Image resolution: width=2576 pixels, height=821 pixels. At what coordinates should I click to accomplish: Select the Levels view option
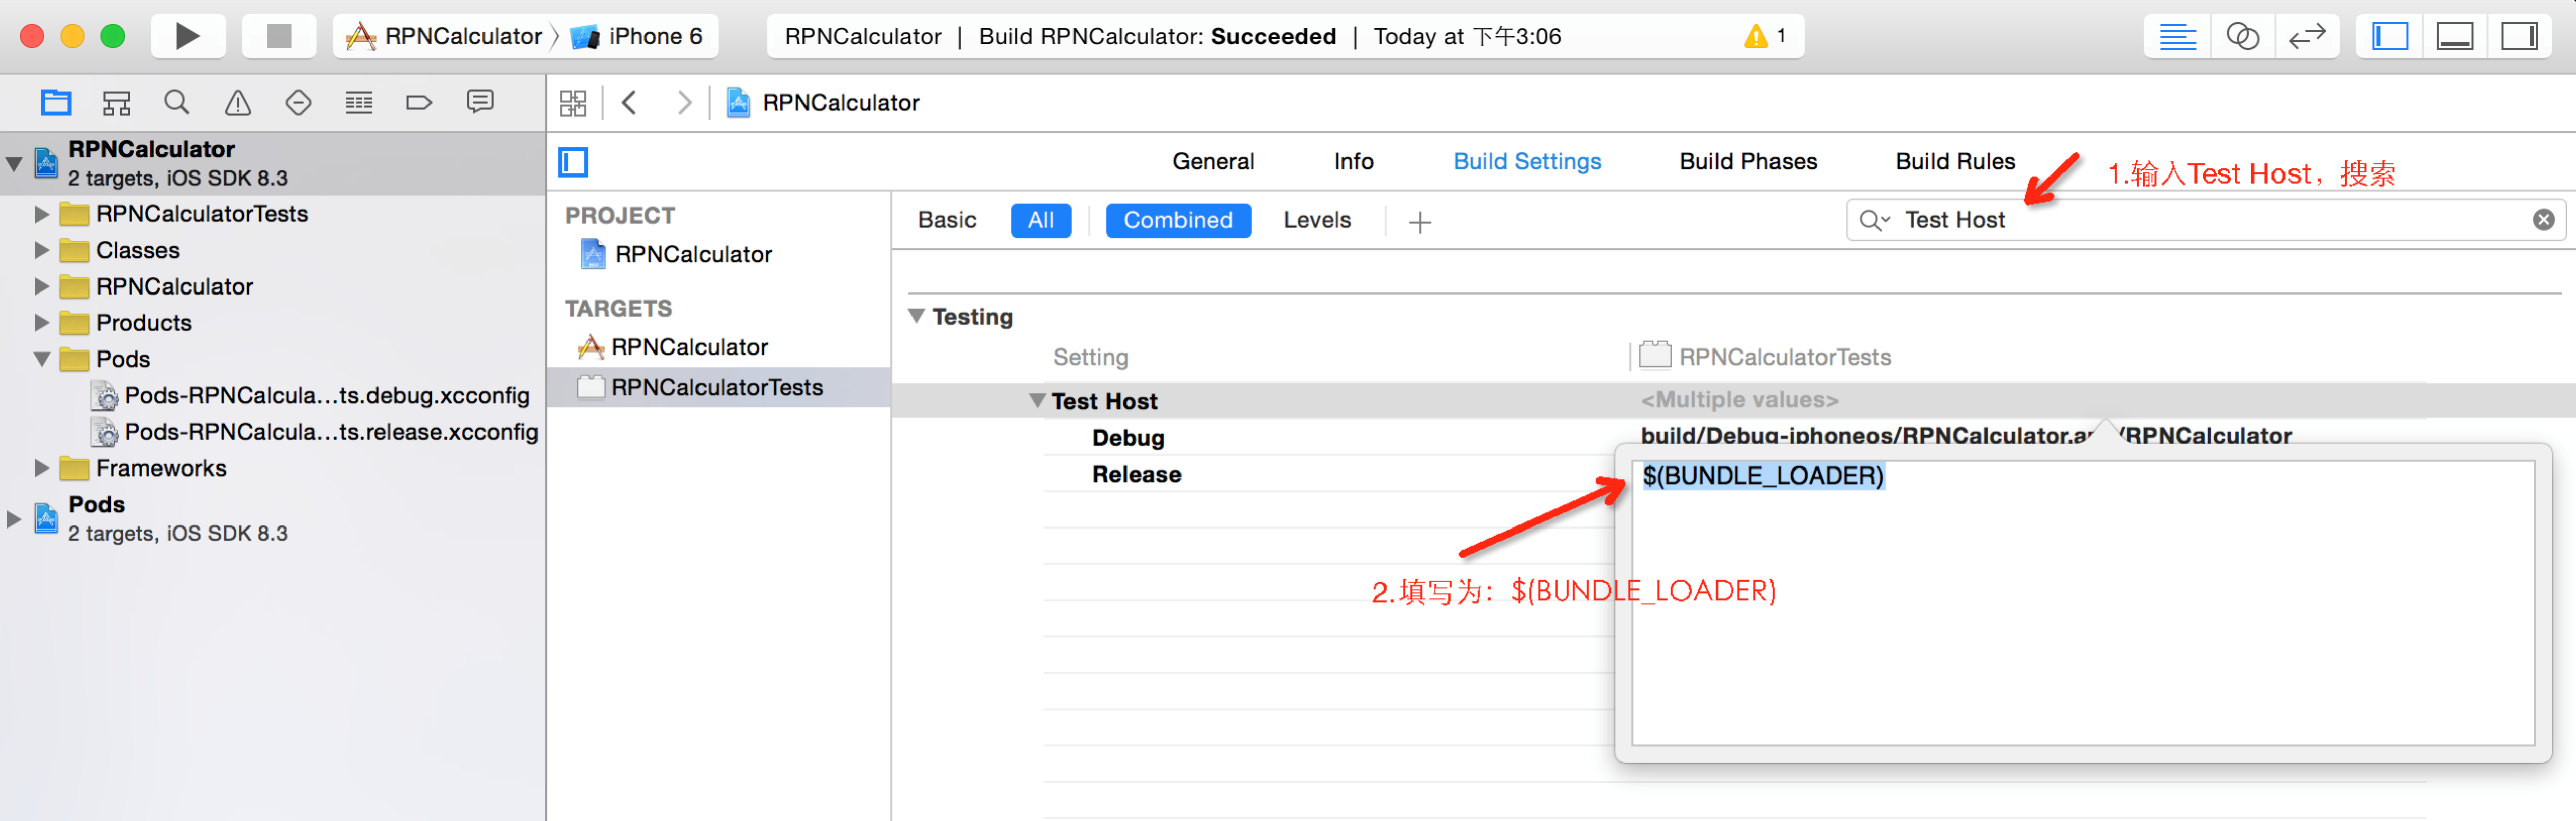(x=1317, y=220)
